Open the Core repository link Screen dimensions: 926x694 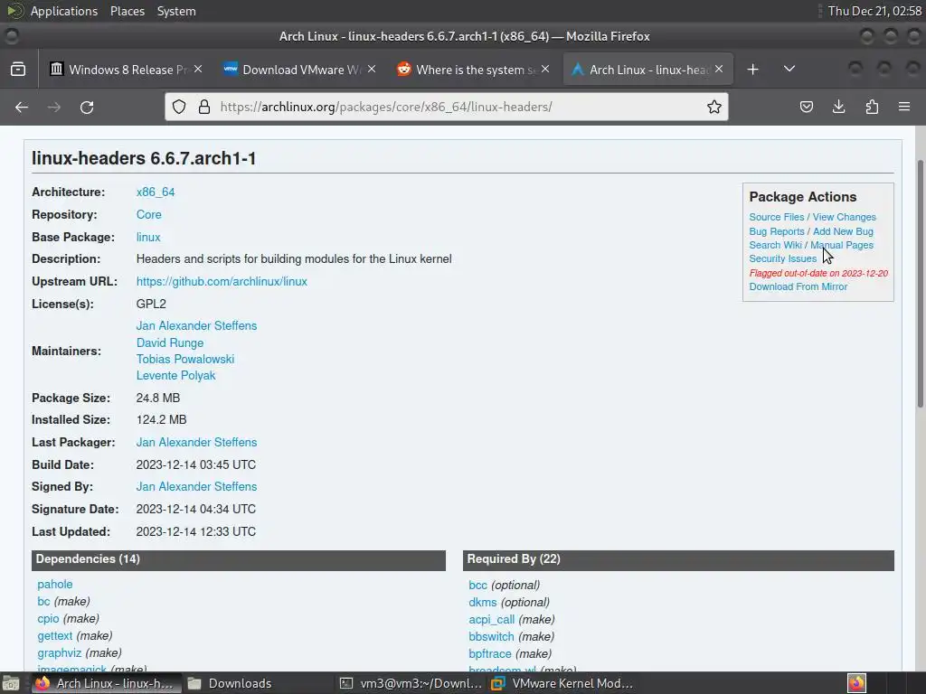(x=149, y=214)
